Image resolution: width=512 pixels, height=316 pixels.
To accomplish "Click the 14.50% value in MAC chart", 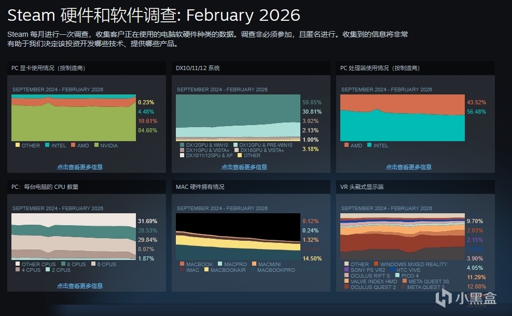I will 312,258.
